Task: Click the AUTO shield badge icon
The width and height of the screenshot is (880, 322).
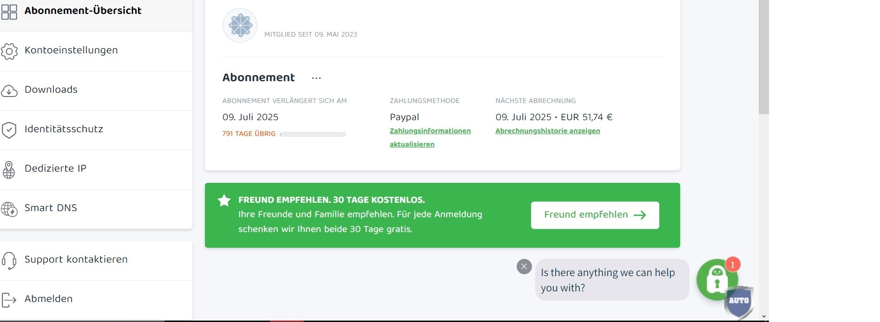Action: click(739, 302)
